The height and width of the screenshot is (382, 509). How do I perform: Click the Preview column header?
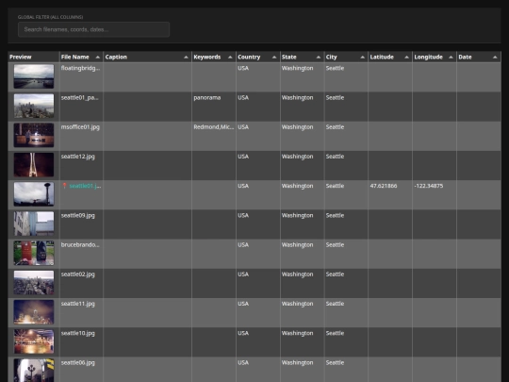pos(33,57)
